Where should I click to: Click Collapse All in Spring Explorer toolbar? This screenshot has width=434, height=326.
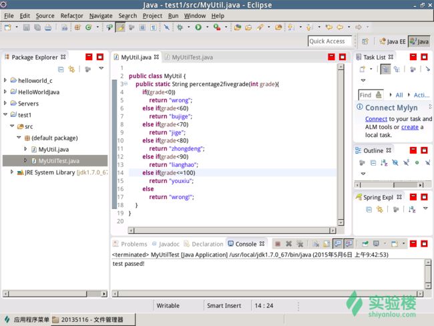pos(369,209)
